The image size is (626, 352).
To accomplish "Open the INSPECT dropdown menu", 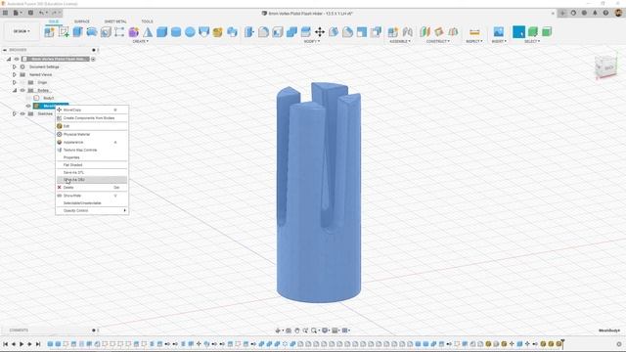I will tap(473, 41).
